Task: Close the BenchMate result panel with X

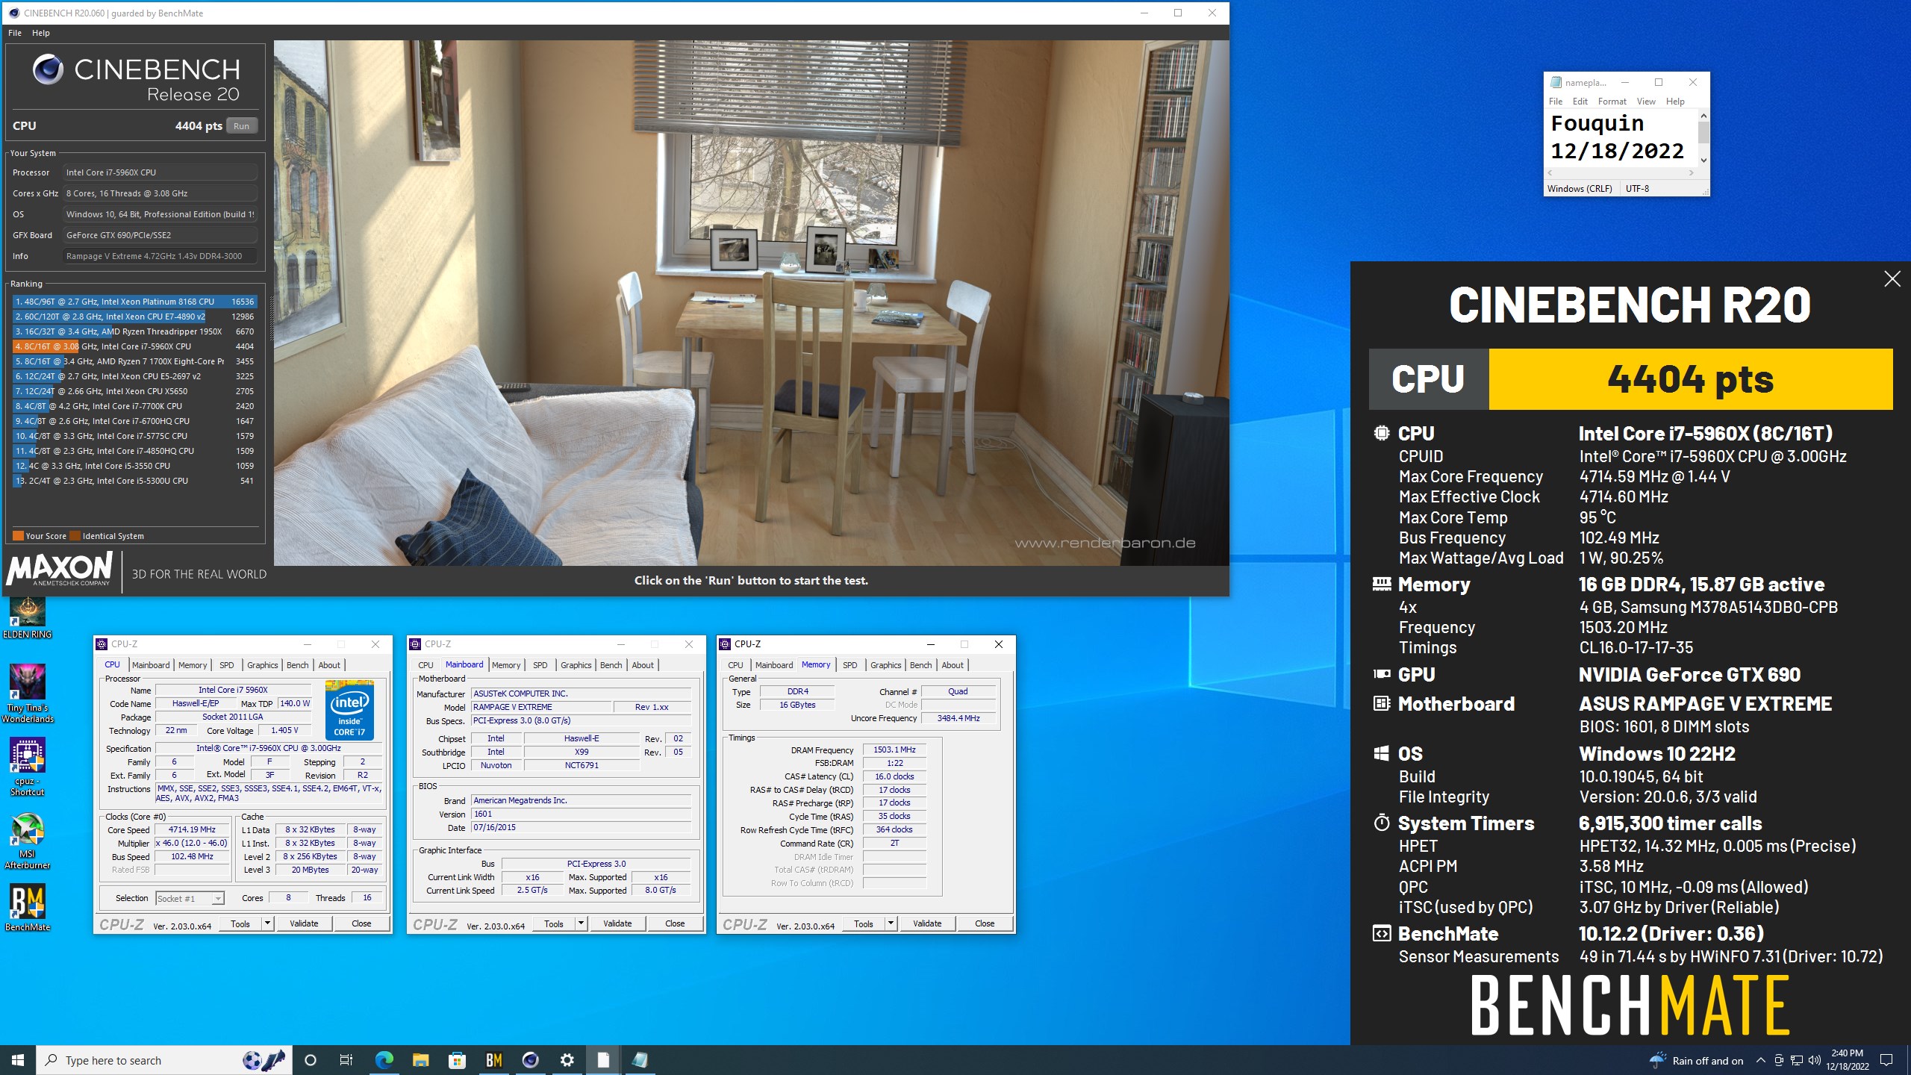Action: point(1892,279)
